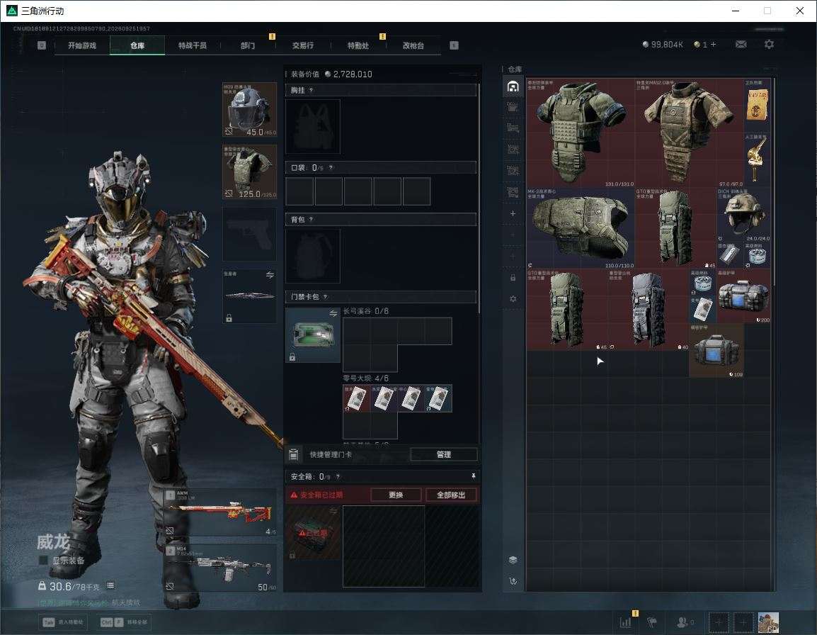Select the 97.0/97.0 armor in warehouse
The image size is (817, 635).
pyautogui.click(x=689, y=133)
